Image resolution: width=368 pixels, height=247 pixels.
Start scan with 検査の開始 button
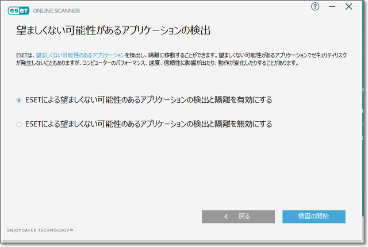(313, 217)
